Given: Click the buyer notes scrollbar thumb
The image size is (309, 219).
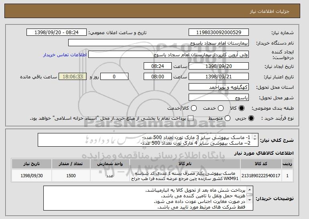Looking at the screenshot, I should [x=250, y=195].
